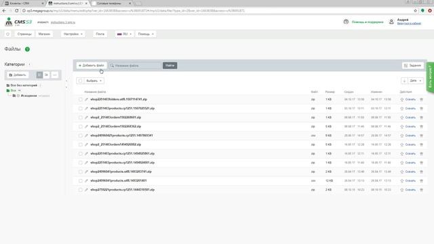Click pencil icon for products.cp1251.1507025121.zip

point(86,108)
